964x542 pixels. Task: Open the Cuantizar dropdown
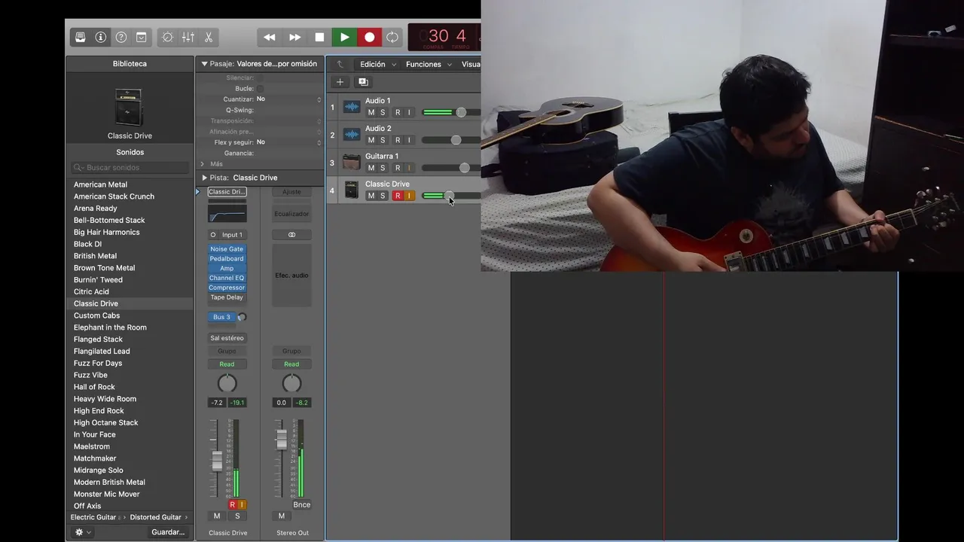[x=288, y=99]
